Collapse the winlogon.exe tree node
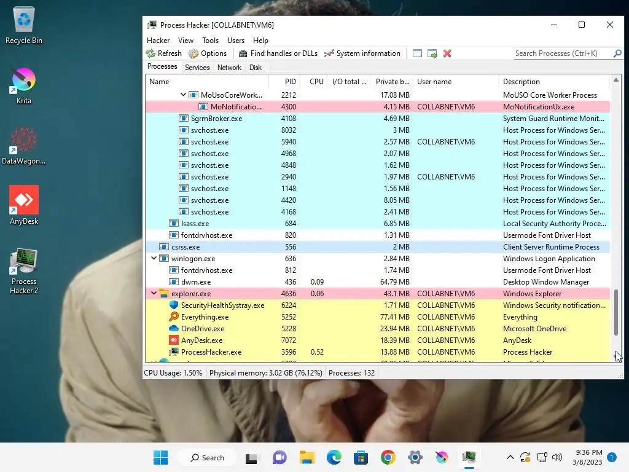The height and width of the screenshot is (472, 629). click(x=154, y=258)
